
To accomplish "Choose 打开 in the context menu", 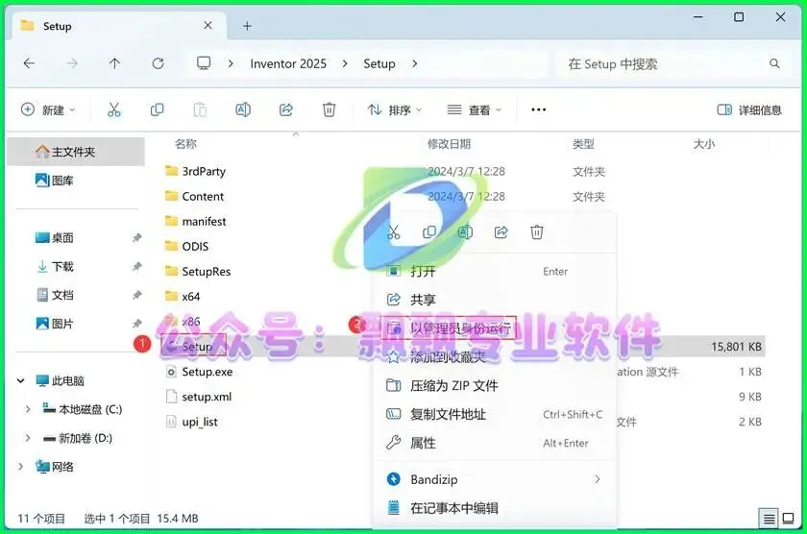I will pyautogui.click(x=494, y=271).
